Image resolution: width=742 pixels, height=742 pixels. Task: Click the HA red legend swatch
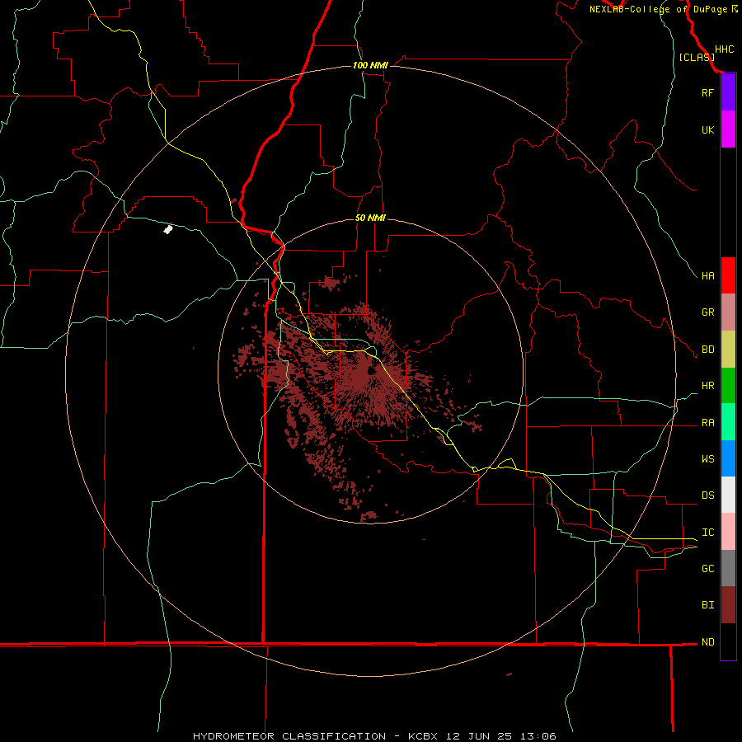click(728, 275)
